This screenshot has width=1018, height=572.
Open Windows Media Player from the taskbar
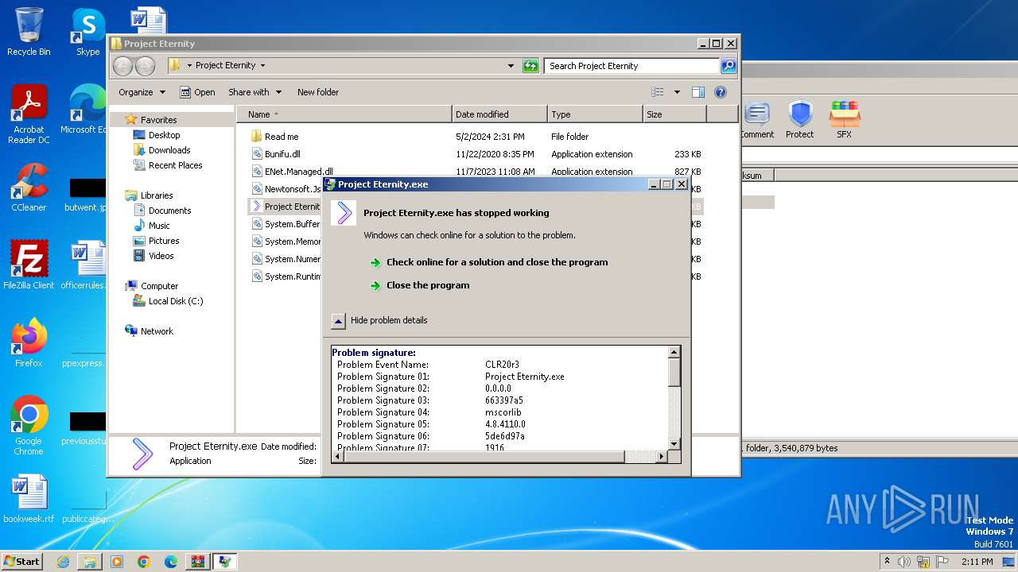117,562
